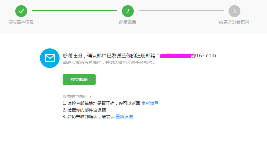Click the 没有收到邮件？ heading text

tap(77, 97)
